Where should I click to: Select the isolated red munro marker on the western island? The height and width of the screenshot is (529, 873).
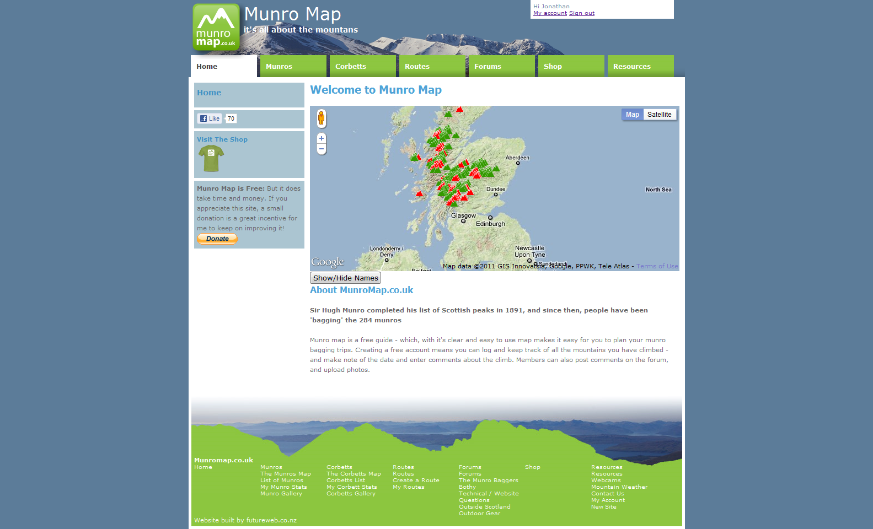point(419,193)
